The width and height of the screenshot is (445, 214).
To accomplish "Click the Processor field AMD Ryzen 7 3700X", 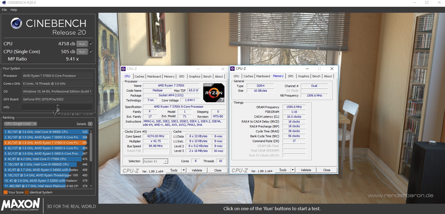I will click(57, 76).
